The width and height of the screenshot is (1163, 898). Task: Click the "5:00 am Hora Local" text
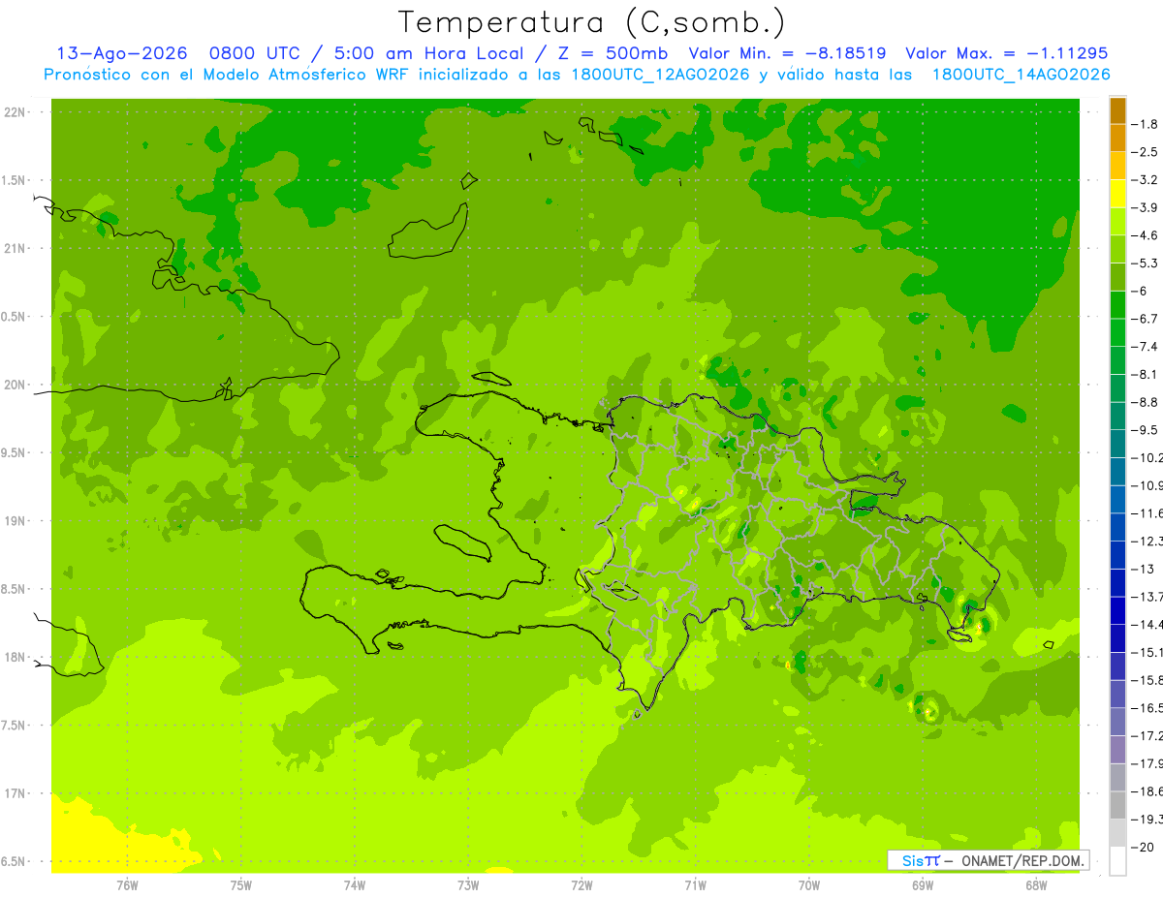[427, 53]
